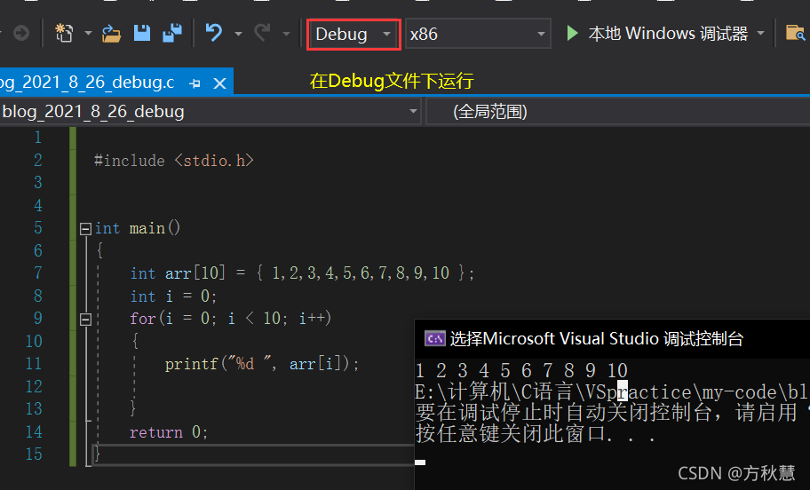Click the arr[10] array declaration line

tap(302, 273)
